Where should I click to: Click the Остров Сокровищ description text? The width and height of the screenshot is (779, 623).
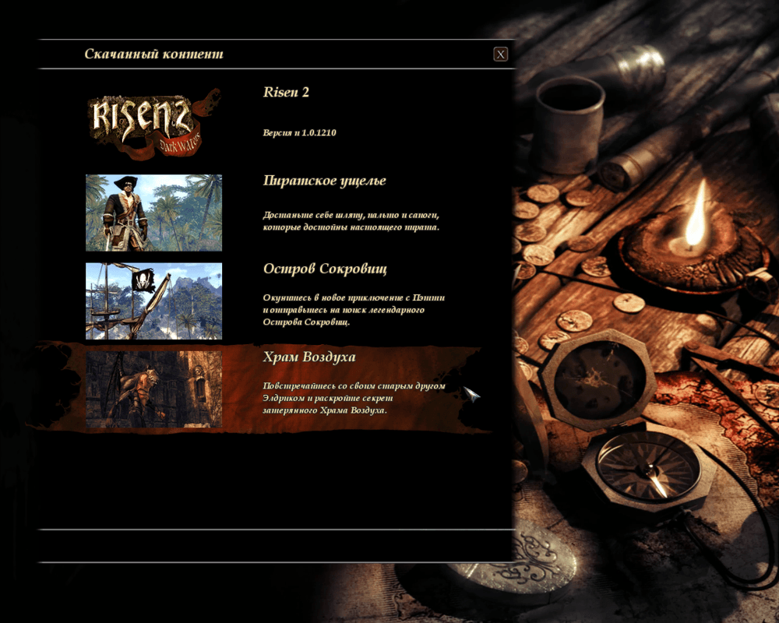point(354,309)
